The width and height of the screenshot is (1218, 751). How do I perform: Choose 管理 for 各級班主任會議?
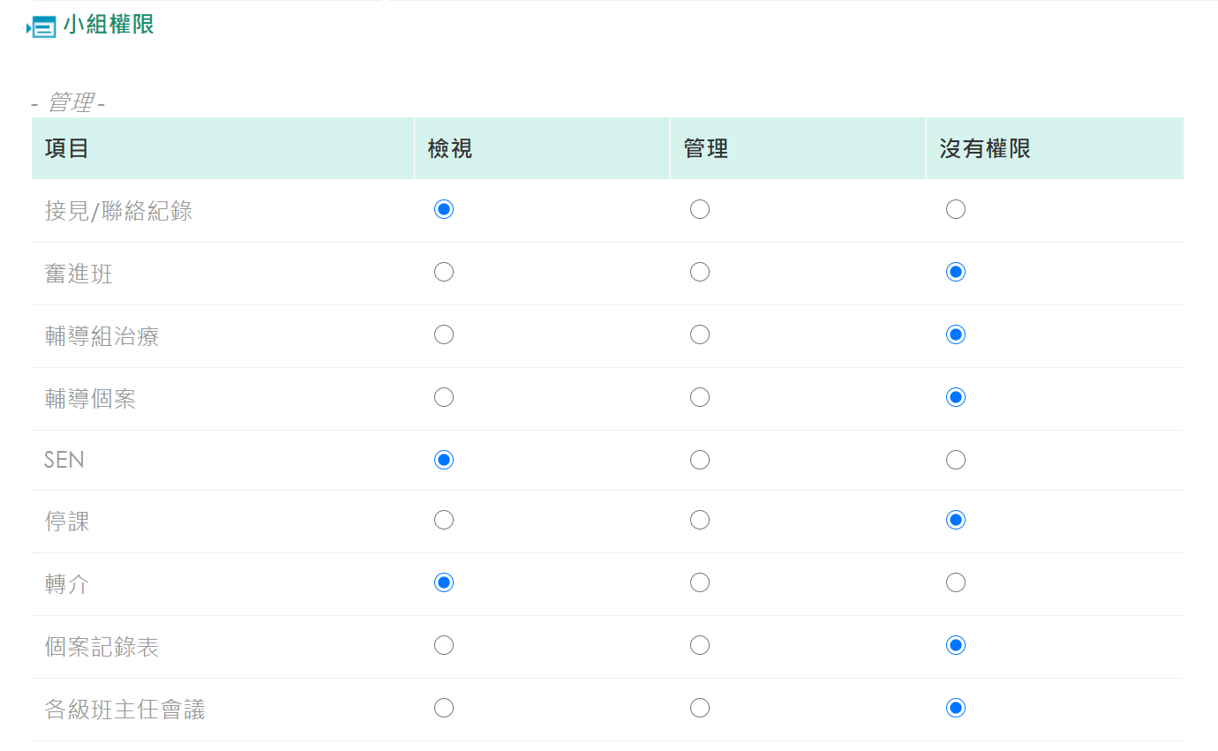700,708
